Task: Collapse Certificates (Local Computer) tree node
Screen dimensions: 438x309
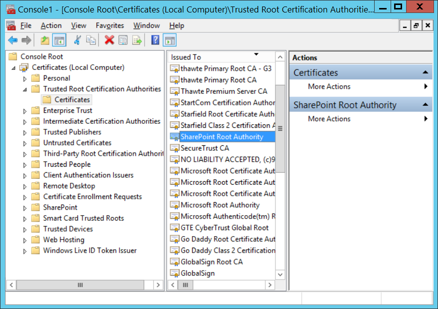Action: pyautogui.click(x=13, y=68)
